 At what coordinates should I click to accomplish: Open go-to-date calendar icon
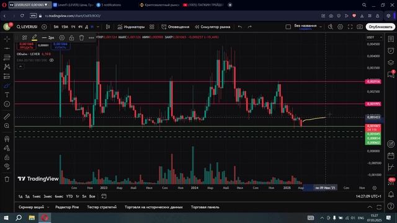104,196
